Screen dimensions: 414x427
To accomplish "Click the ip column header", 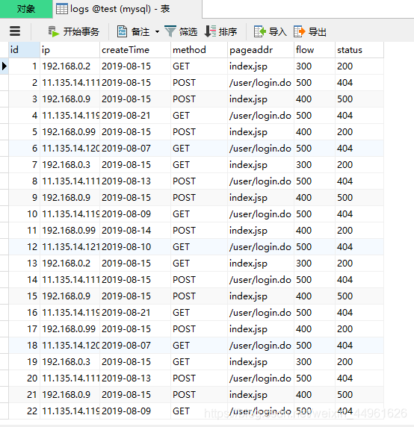I will coord(69,50).
